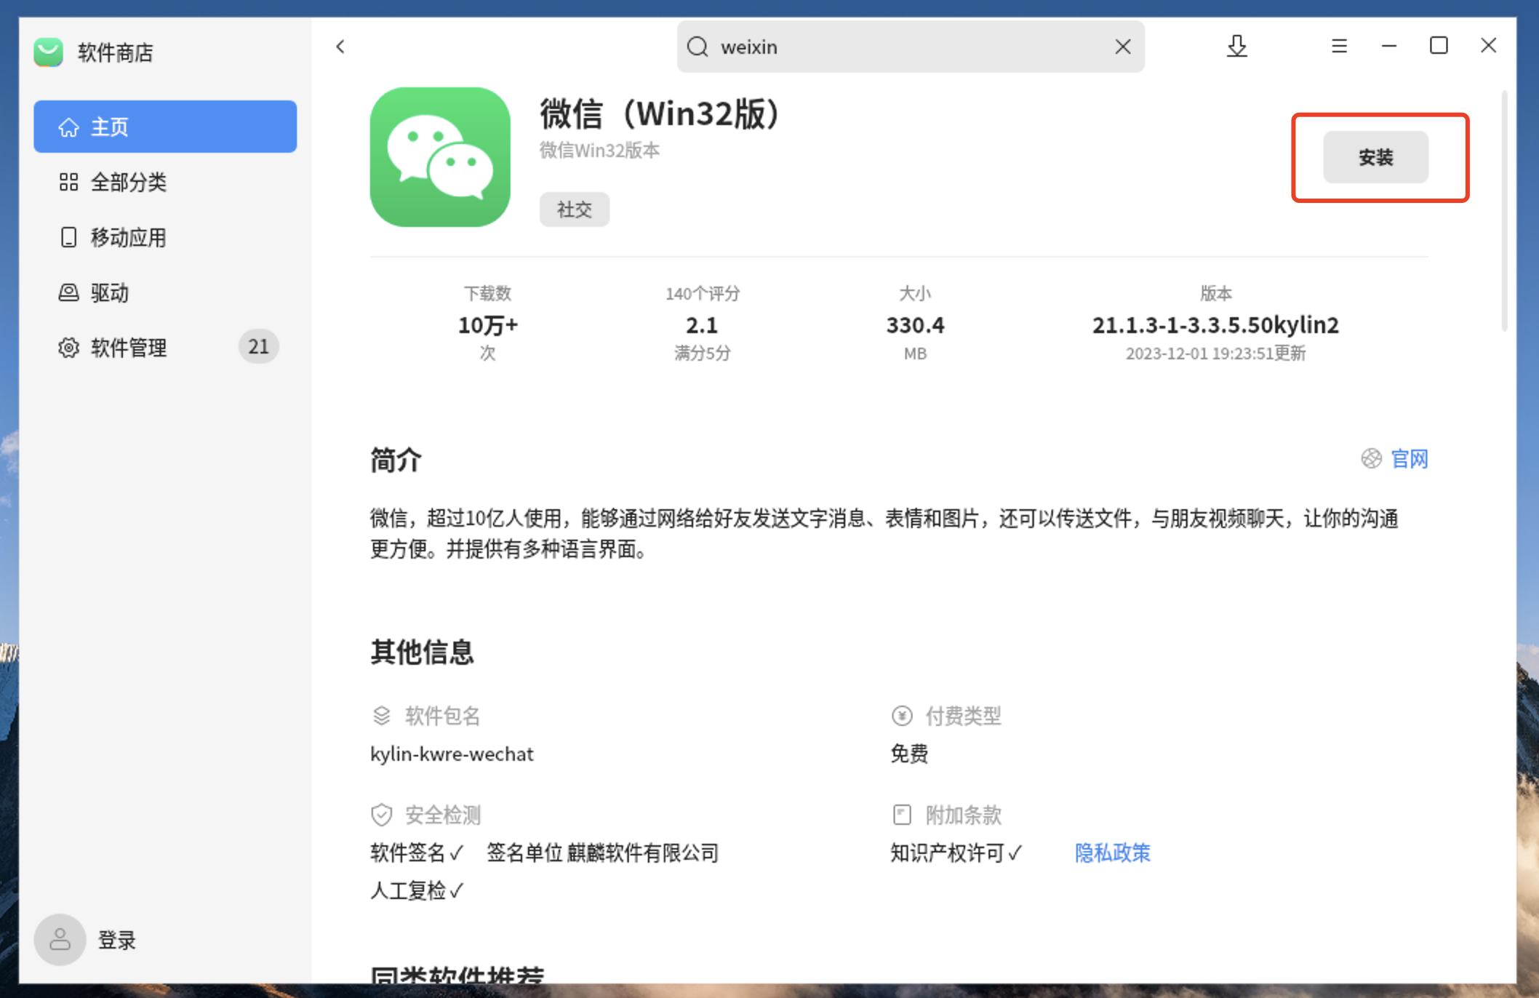This screenshot has height=998, width=1539.
Task: Open 全部分类 all categories
Action: point(128,182)
